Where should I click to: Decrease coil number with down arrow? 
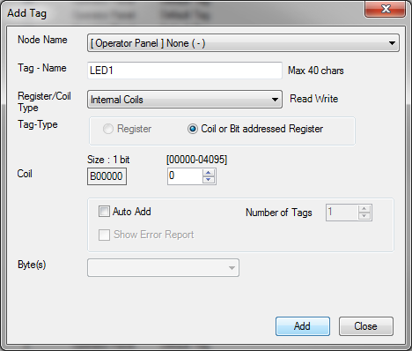(209, 180)
